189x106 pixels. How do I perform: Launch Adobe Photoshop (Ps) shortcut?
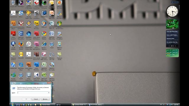coord(36,65)
